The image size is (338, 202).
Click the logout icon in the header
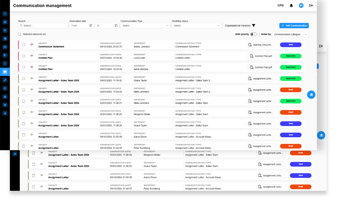(x=311, y=6)
